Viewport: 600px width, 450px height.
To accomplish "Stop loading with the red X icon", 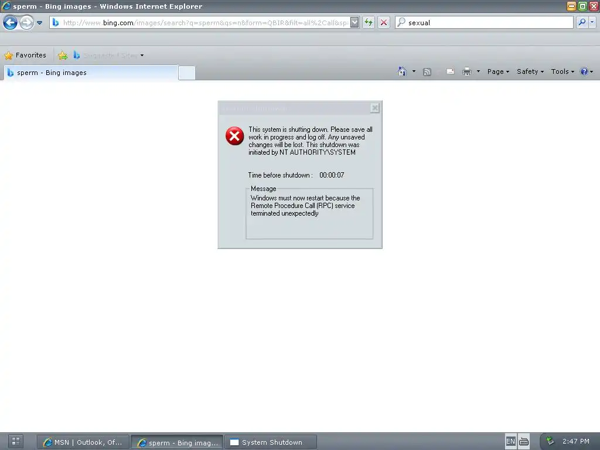I will (384, 23).
